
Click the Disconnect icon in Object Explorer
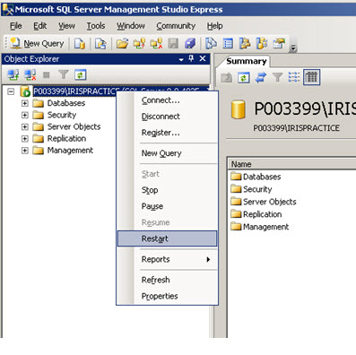coord(30,74)
